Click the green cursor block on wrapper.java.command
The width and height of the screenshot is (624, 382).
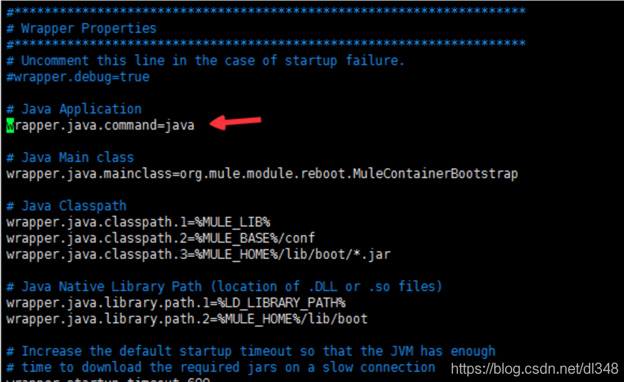pyautogui.click(x=10, y=126)
